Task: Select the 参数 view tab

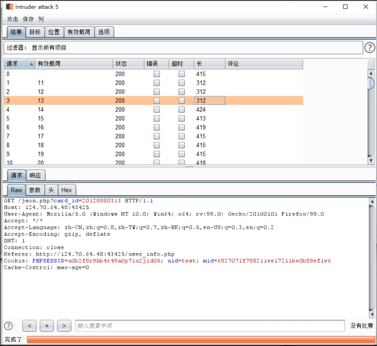Action: (35, 190)
